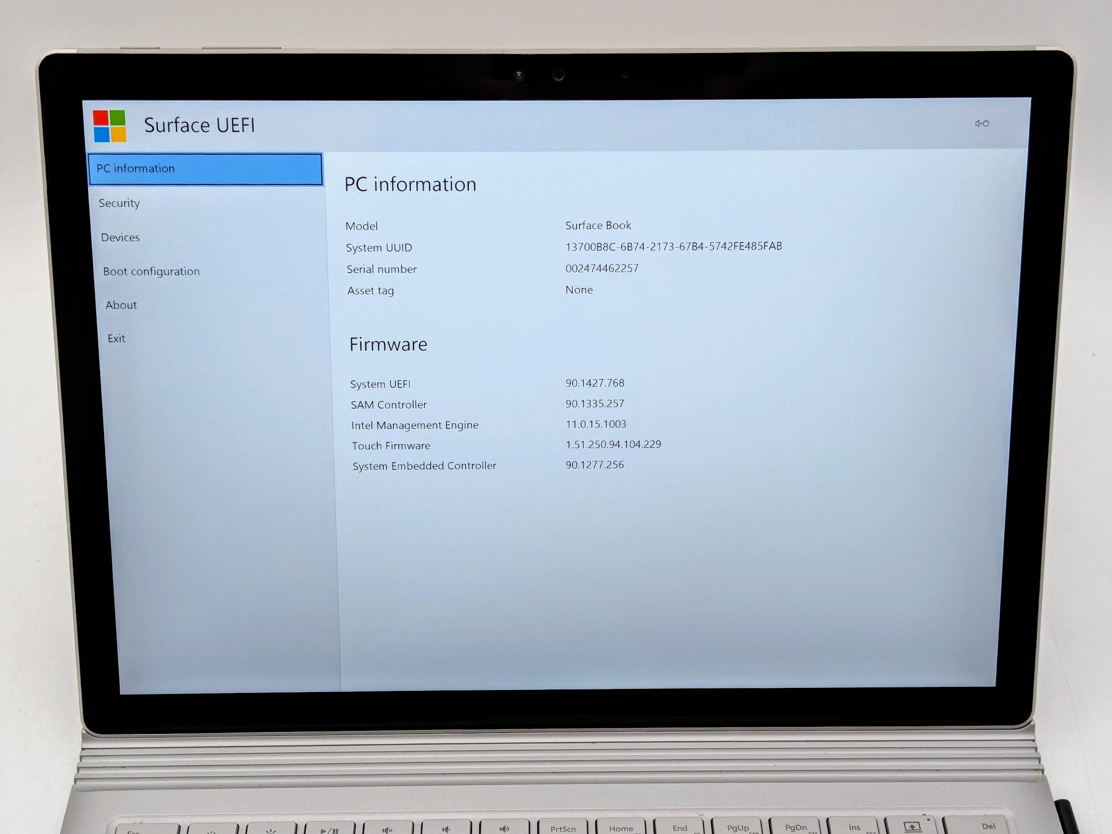Open the About page

121,305
